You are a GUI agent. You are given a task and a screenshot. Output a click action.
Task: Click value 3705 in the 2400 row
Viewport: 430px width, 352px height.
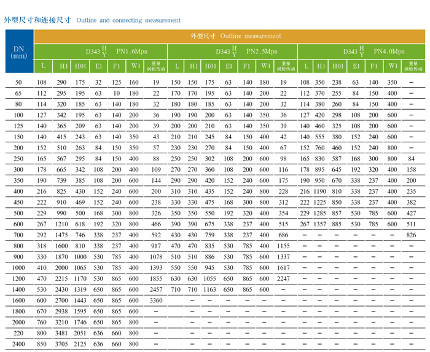(x=62, y=344)
